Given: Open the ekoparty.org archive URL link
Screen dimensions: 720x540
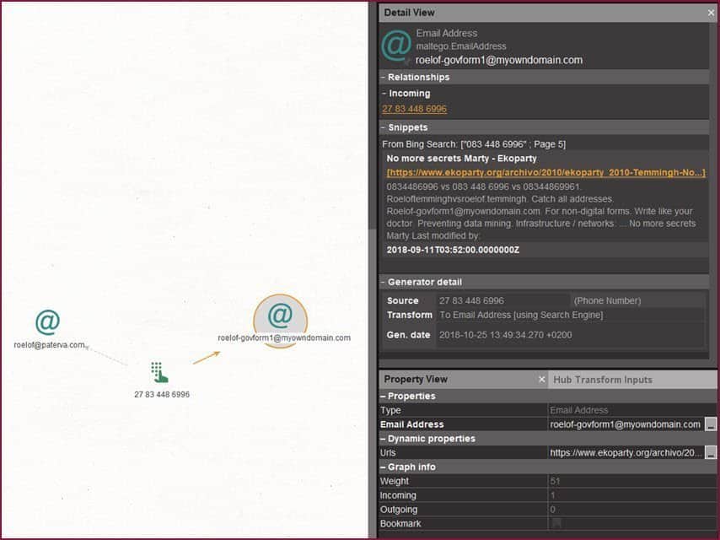Looking at the screenshot, I should pos(546,172).
